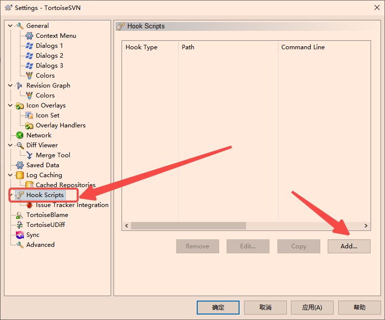Click the Network globe icon
Screen dimensions: 385x320
[x=19, y=135]
